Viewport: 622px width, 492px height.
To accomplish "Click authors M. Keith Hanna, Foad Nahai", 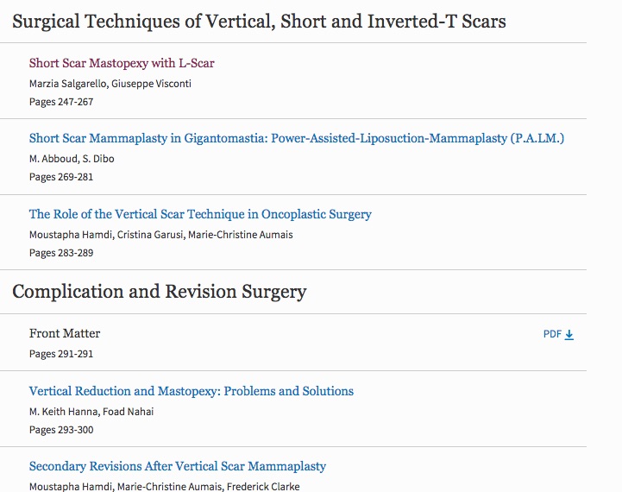I will point(91,412).
